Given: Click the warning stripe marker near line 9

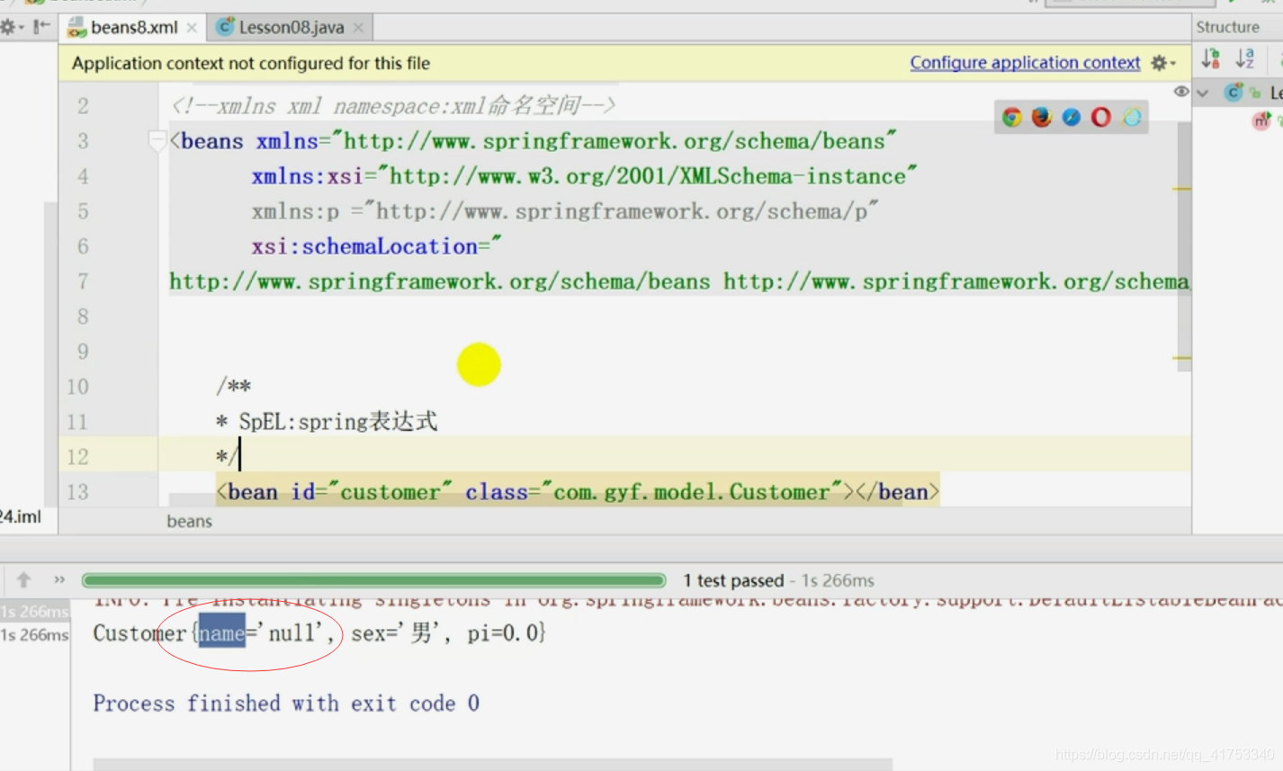Looking at the screenshot, I should pyautogui.click(x=1181, y=358).
